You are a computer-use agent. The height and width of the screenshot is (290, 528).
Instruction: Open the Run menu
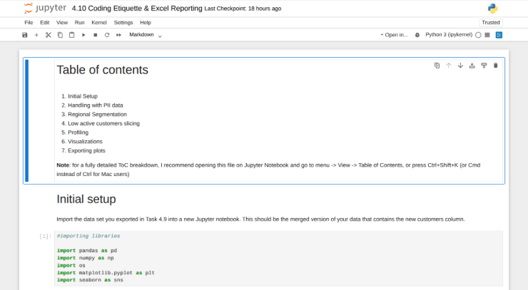(79, 23)
